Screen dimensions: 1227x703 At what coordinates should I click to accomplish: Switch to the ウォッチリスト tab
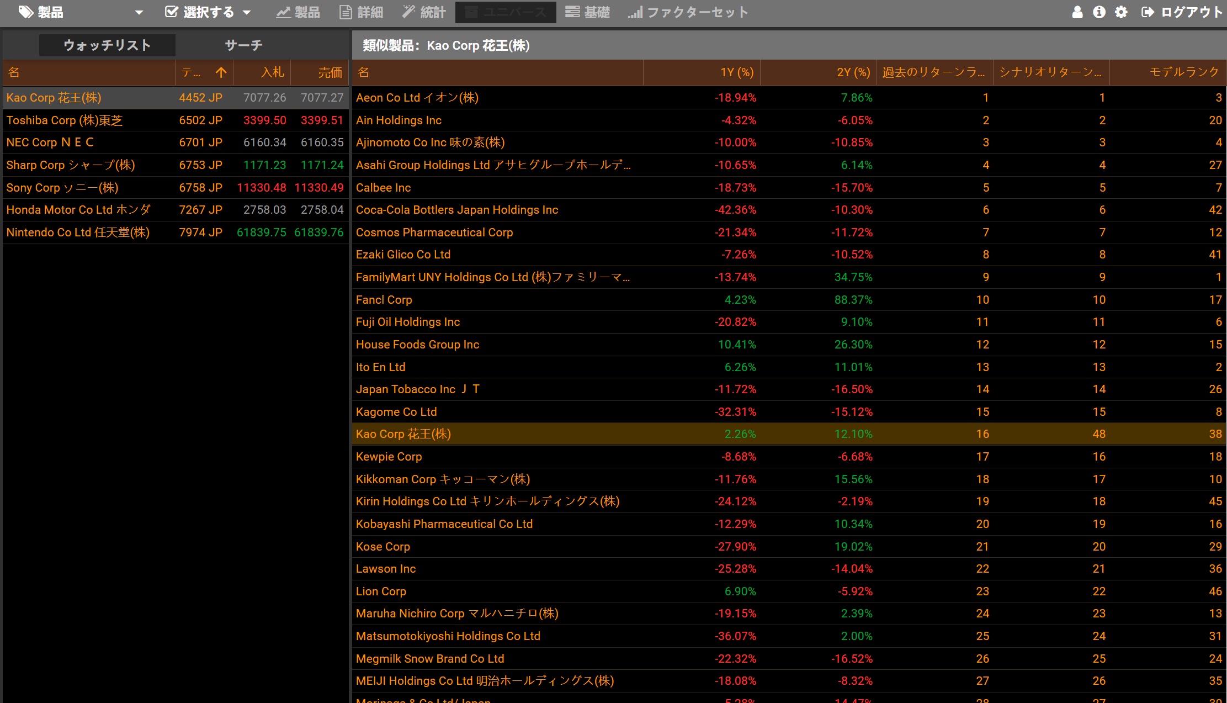coord(107,45)
